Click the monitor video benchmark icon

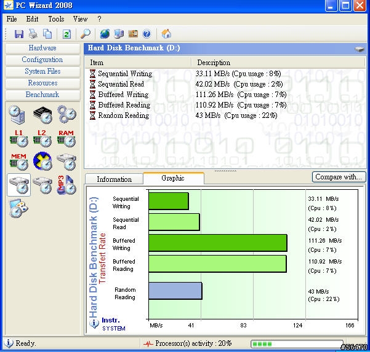pos(18,208)
